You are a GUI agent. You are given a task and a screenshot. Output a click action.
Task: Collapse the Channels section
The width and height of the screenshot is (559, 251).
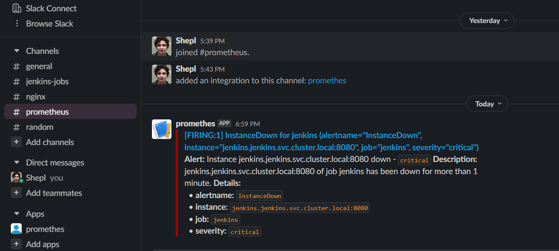pos(17,51)
